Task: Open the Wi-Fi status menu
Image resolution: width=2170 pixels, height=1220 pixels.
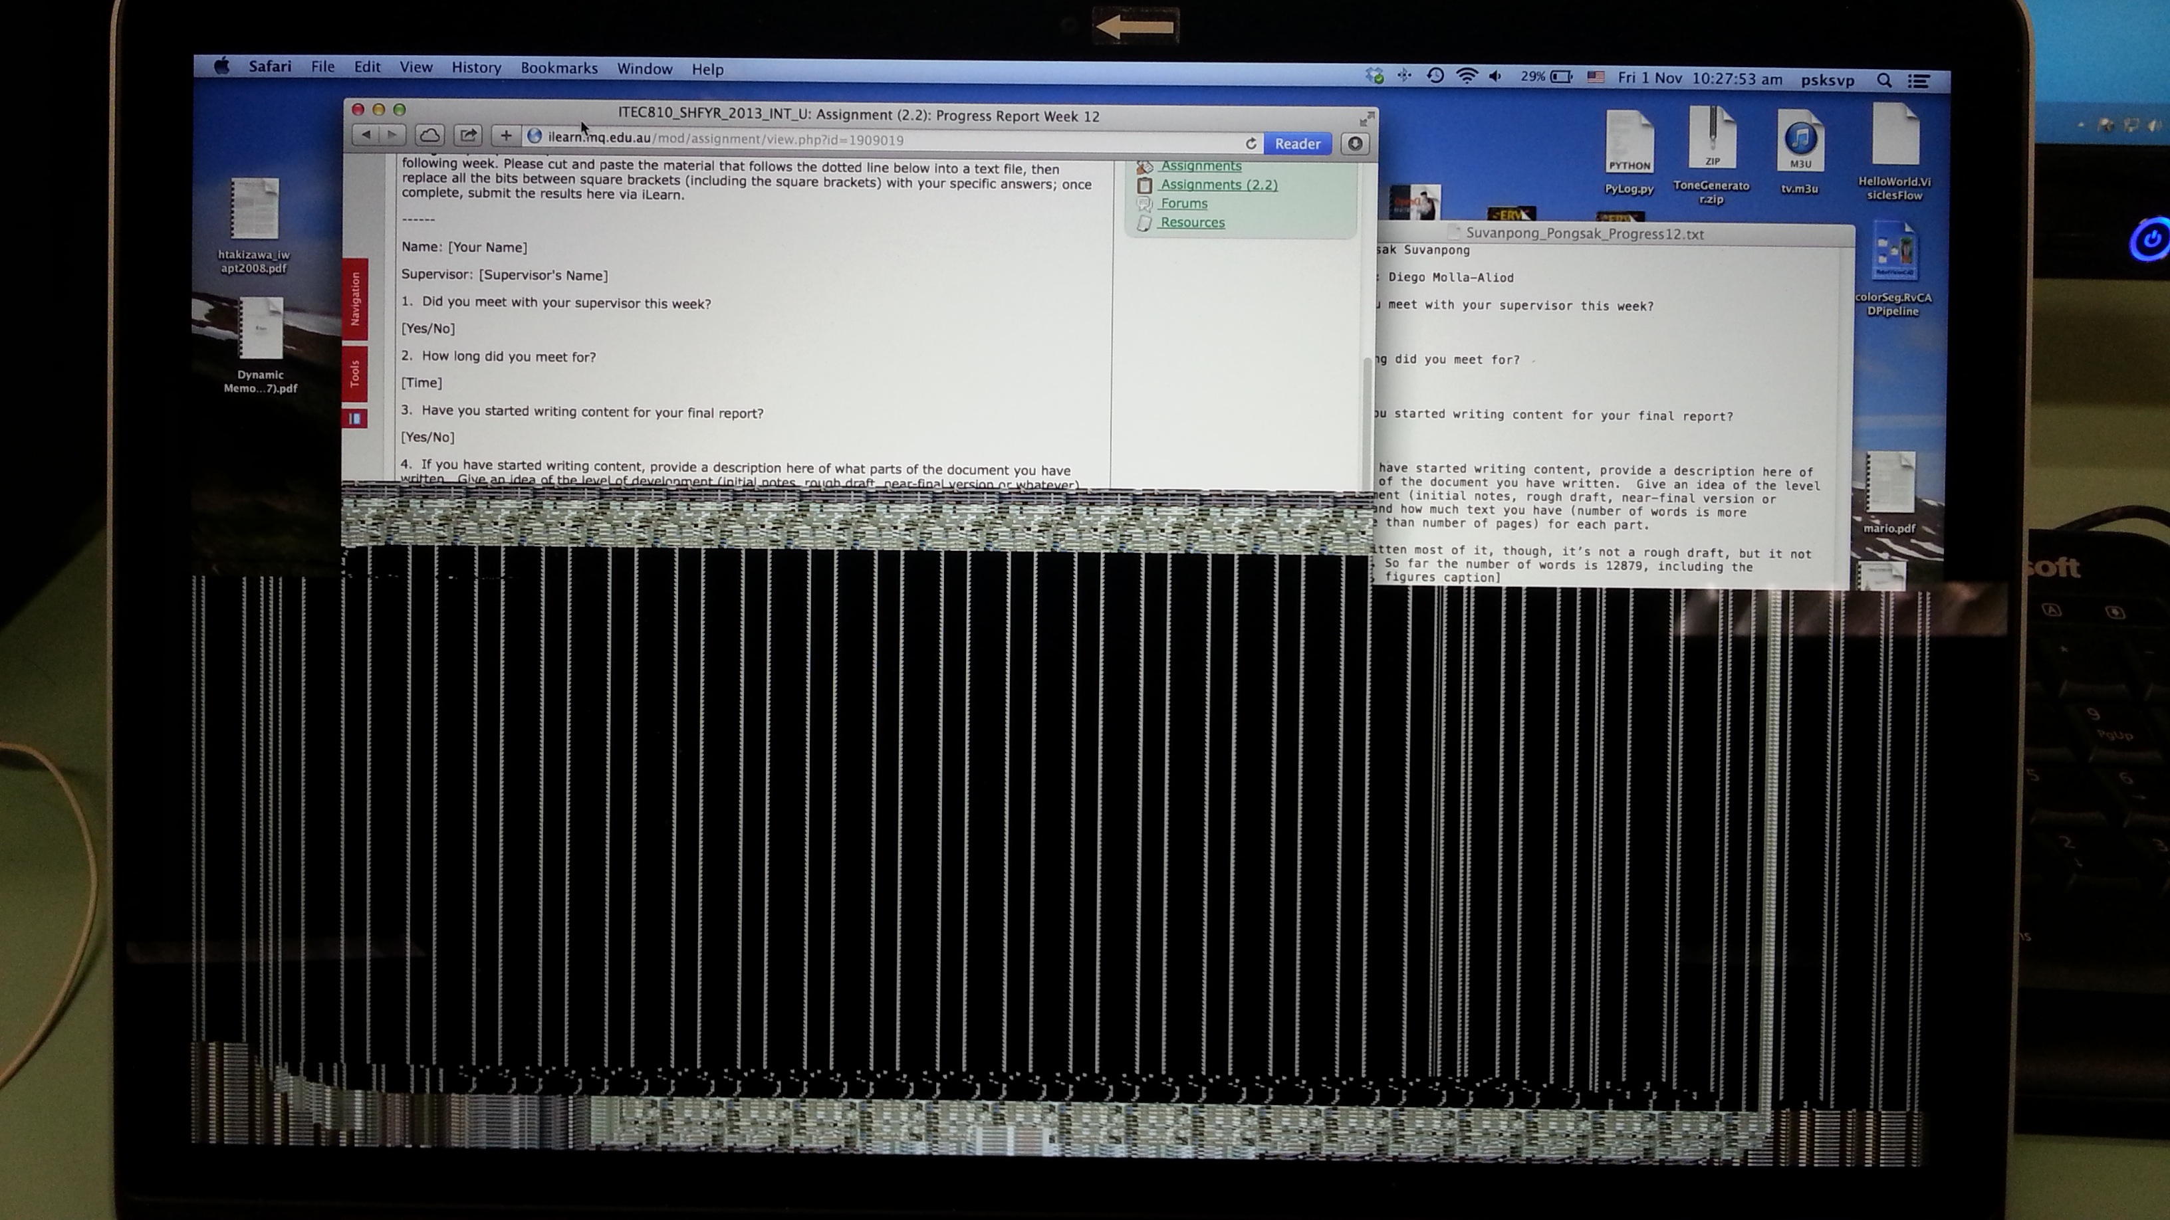Action: [x=1467, y=76]
